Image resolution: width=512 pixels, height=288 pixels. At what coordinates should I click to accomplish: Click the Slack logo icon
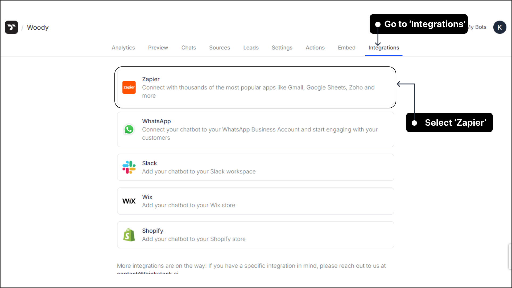[x=129, y=167]
